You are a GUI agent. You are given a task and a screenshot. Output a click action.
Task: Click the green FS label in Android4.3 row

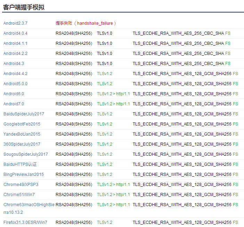(x=228, y=64)
